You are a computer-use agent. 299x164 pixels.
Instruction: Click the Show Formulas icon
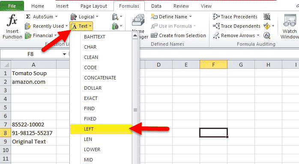pyautogui.click(x=267, y=17)
